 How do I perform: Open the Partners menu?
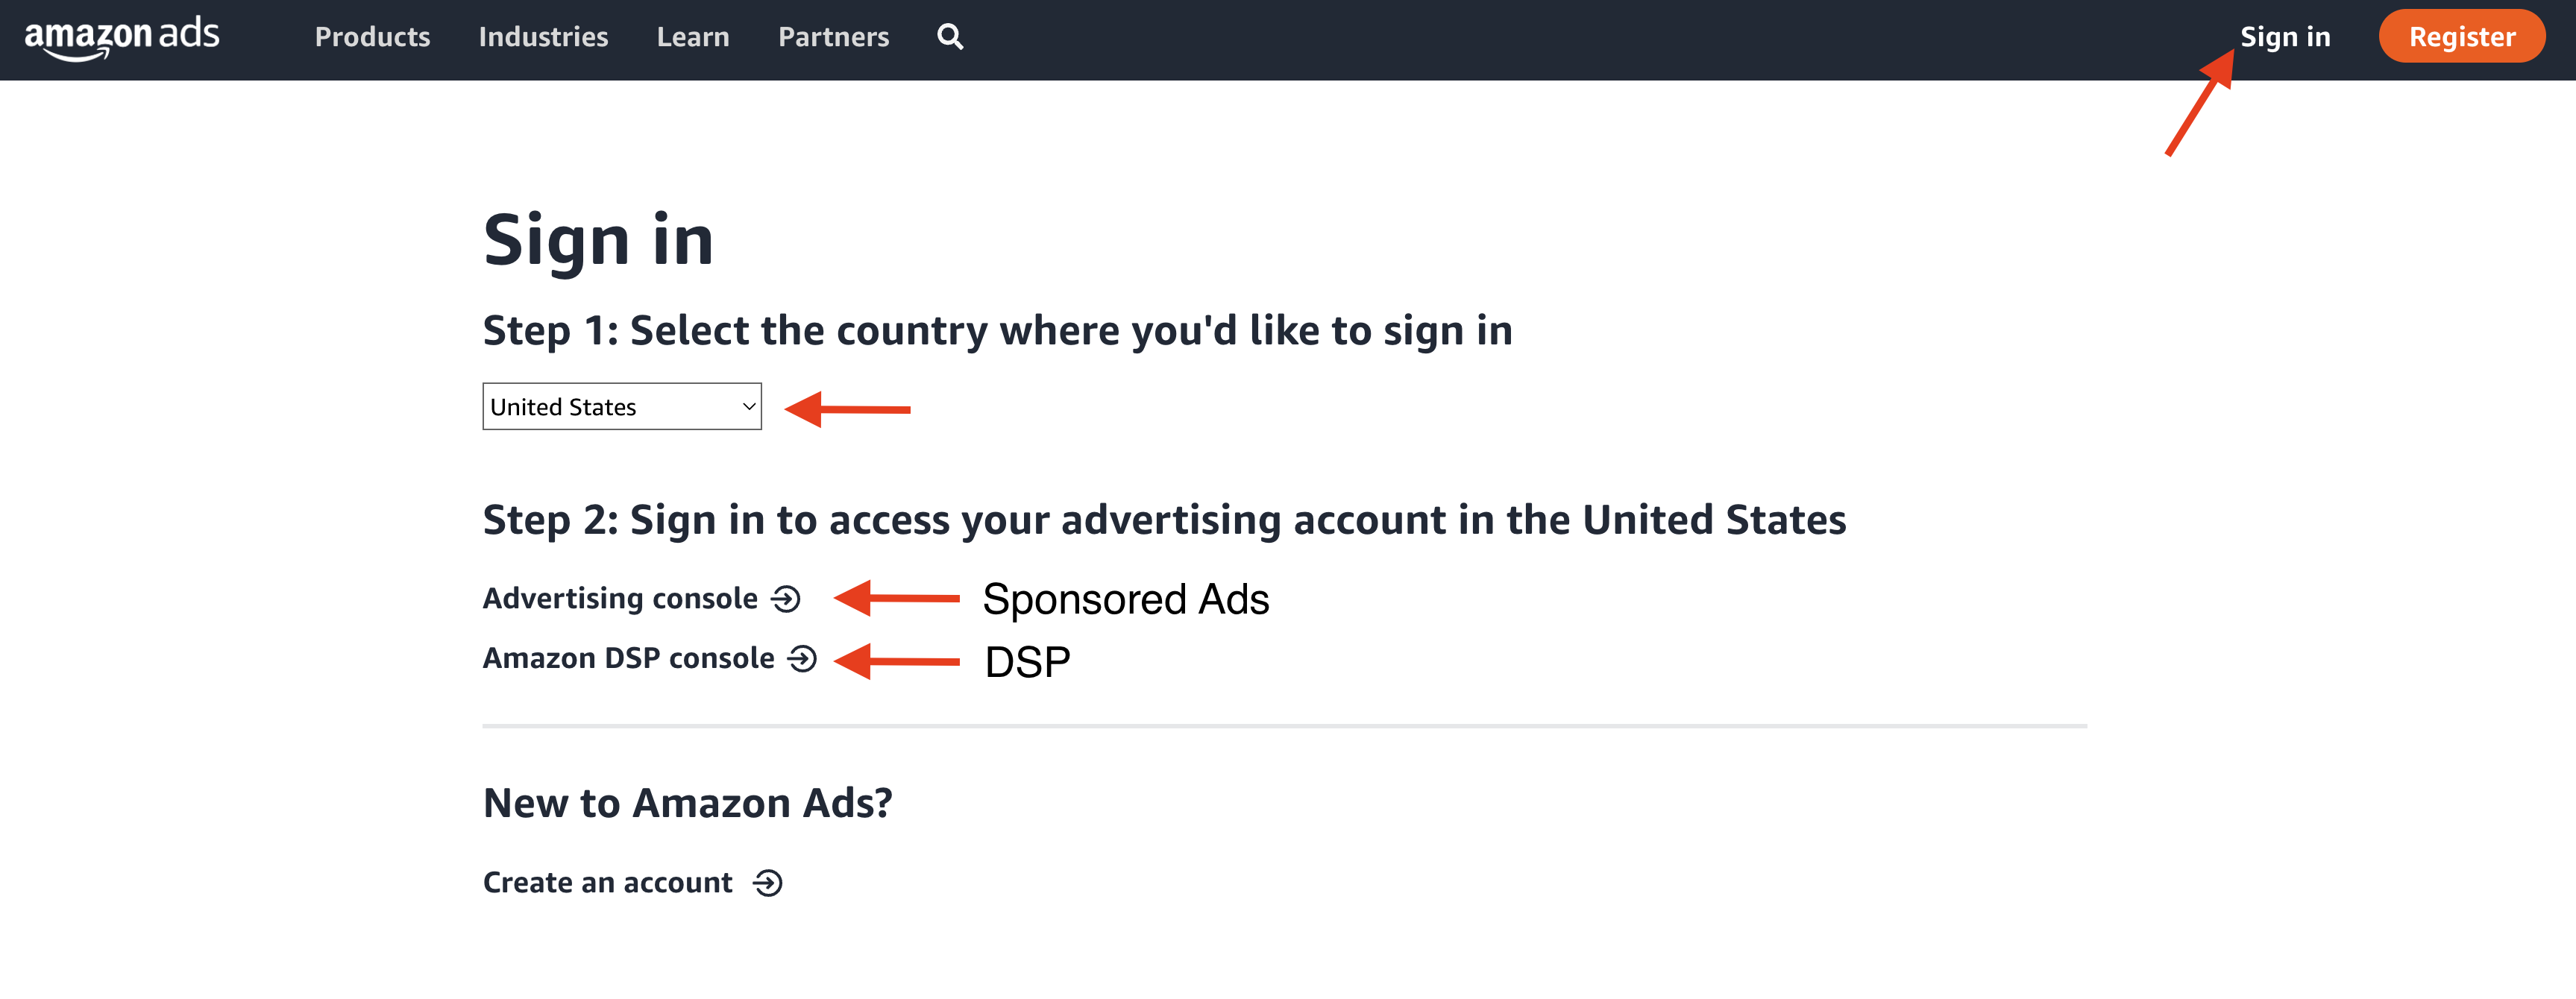coord(833,37)
